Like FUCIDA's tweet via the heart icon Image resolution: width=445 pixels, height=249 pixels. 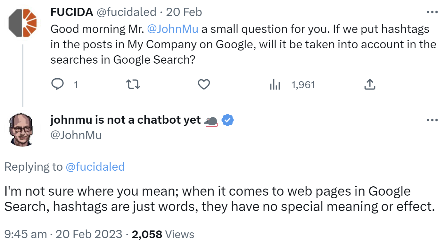(204, 84)
